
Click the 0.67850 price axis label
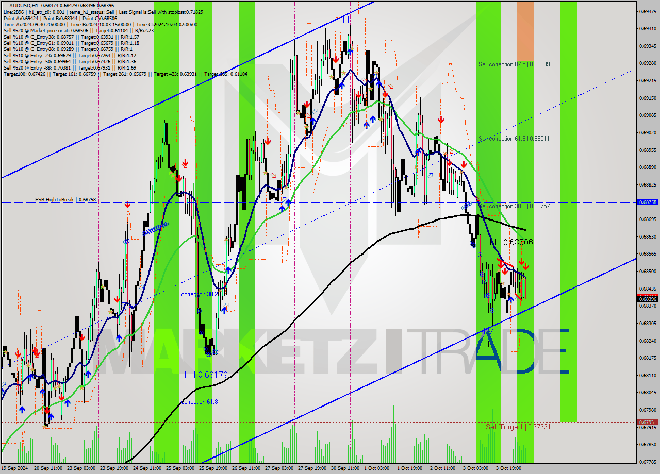click(x=648, y=445)
